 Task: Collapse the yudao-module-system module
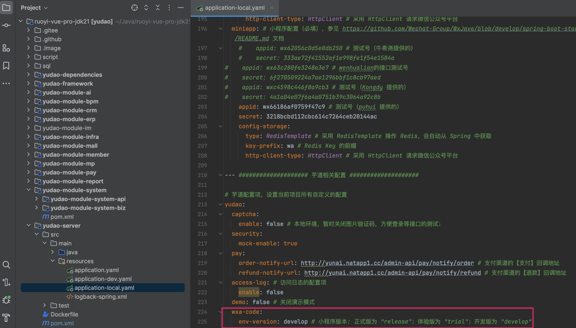tap(28, 190)
